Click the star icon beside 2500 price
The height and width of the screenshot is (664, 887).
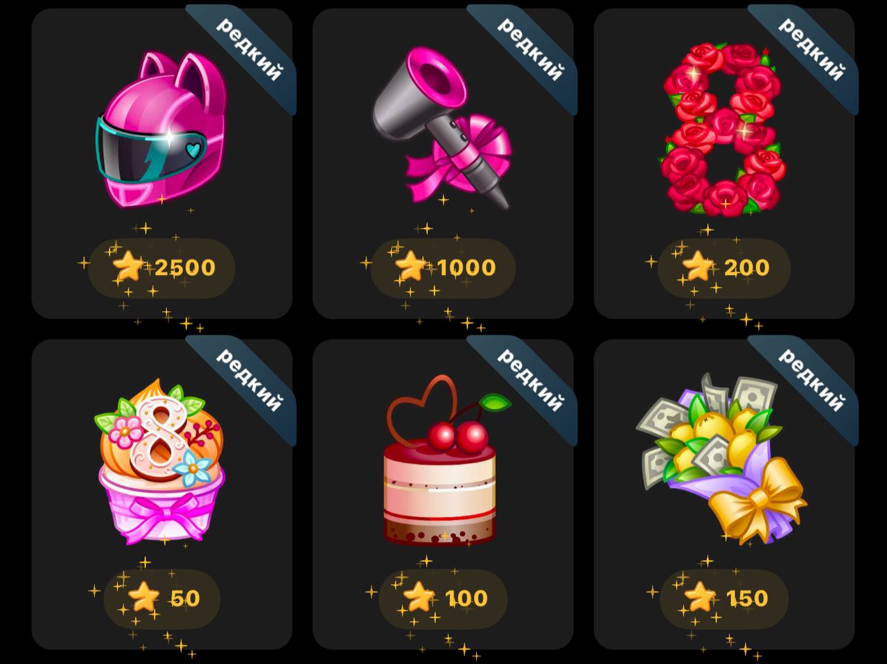click(x=128, y=267)
